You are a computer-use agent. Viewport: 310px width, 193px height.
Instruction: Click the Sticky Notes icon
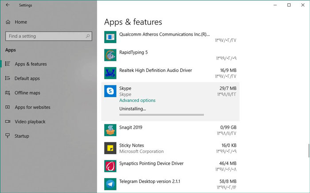coord(110,148)
